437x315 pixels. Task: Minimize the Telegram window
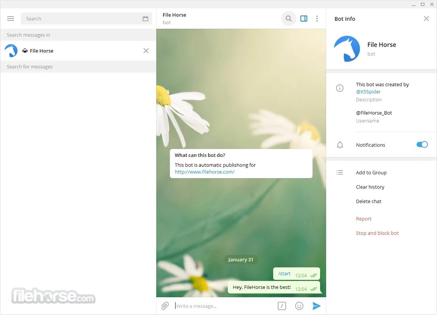414,5
